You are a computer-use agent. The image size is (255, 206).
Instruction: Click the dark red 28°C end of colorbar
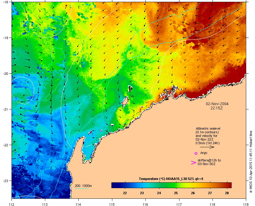pos(229,185)
